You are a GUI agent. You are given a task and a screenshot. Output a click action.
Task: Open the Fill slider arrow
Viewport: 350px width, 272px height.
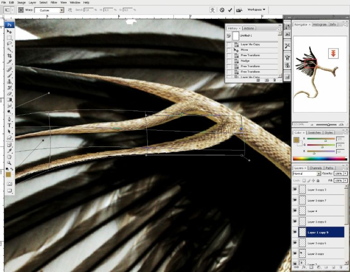point(345,180)
